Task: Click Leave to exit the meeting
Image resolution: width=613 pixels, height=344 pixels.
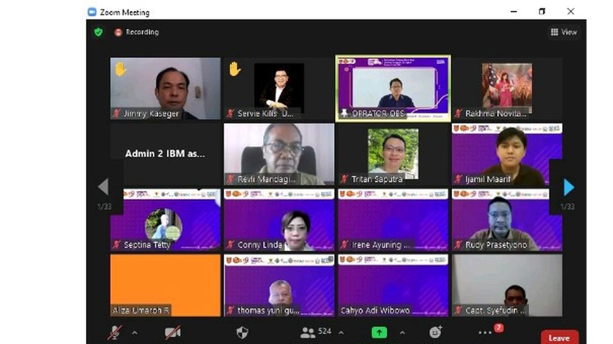Action: coord(559,337)
